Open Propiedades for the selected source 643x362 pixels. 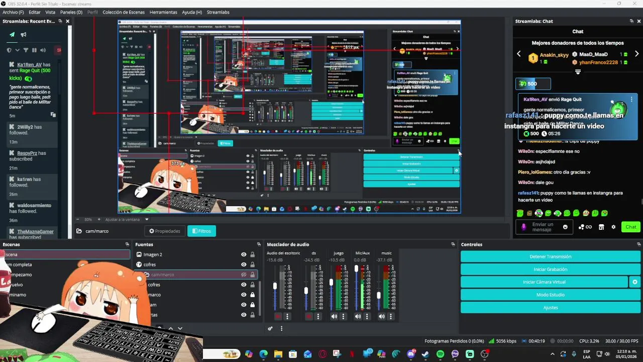click(x=165, y=231)
